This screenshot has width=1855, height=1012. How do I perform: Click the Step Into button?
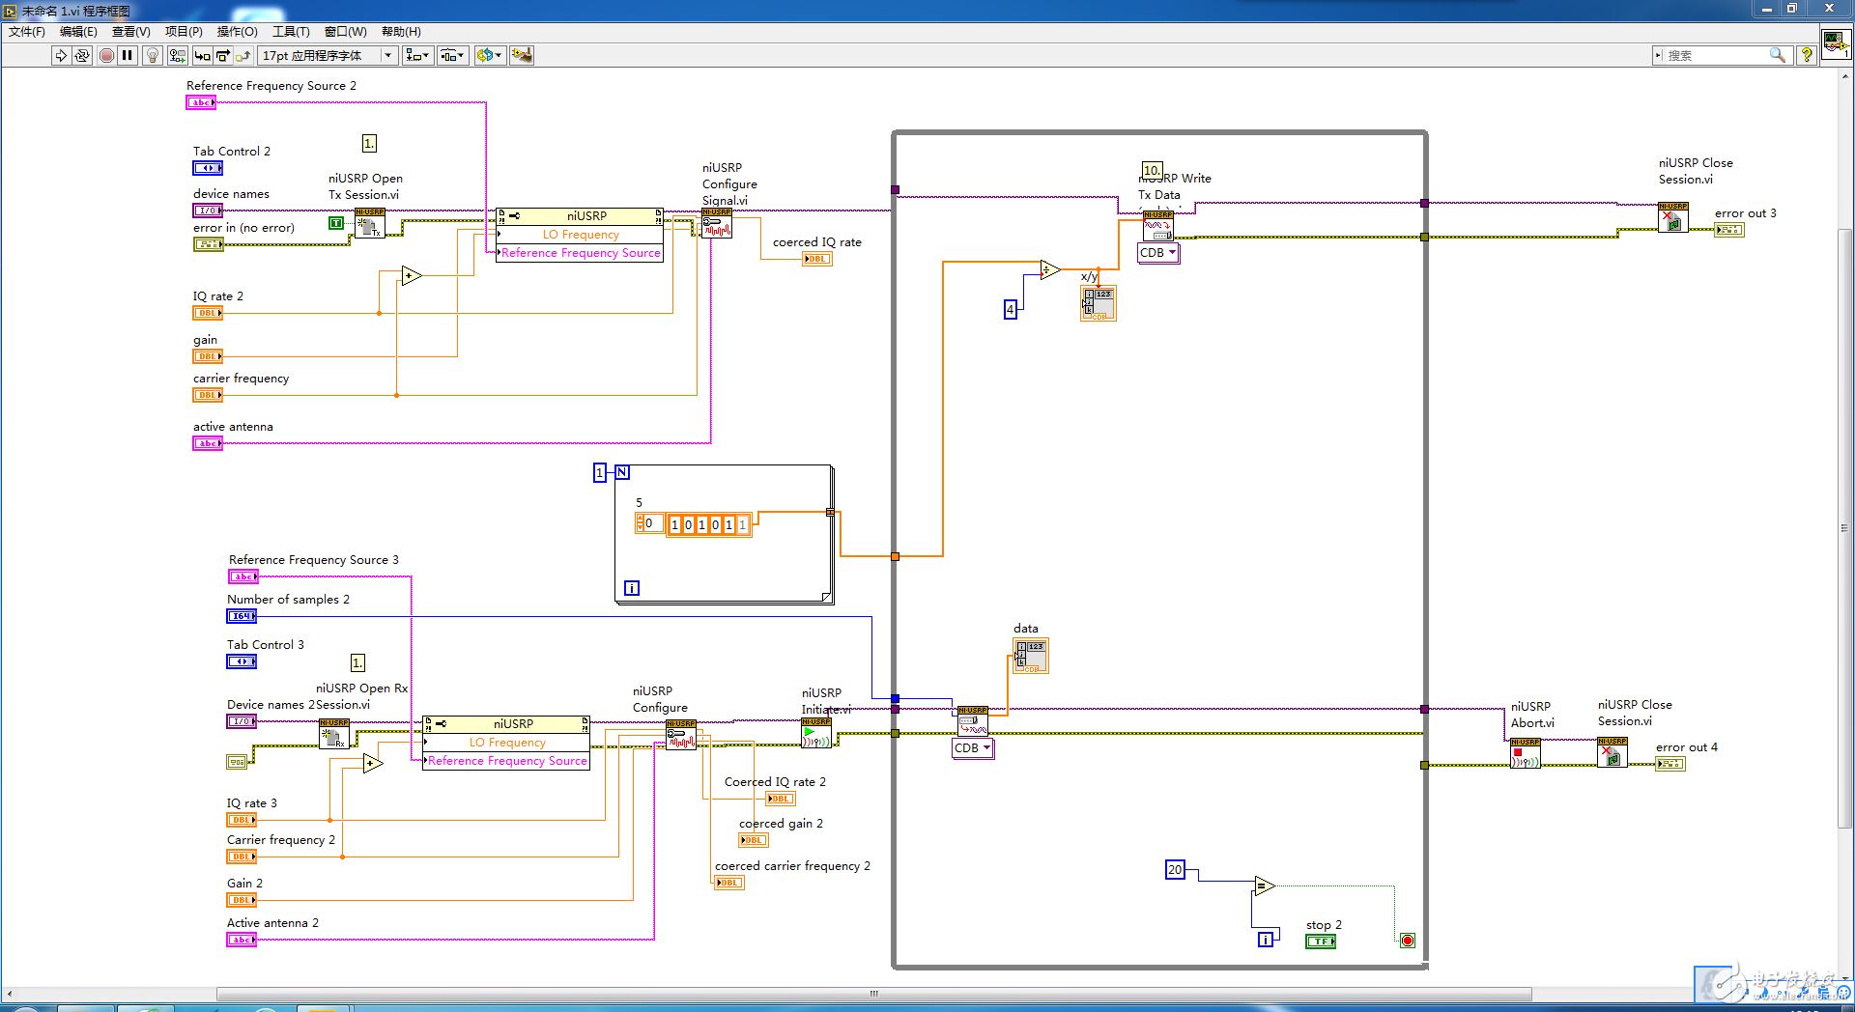(202, 55)
